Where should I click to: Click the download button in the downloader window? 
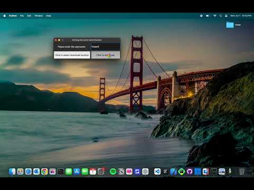point(105,55)
